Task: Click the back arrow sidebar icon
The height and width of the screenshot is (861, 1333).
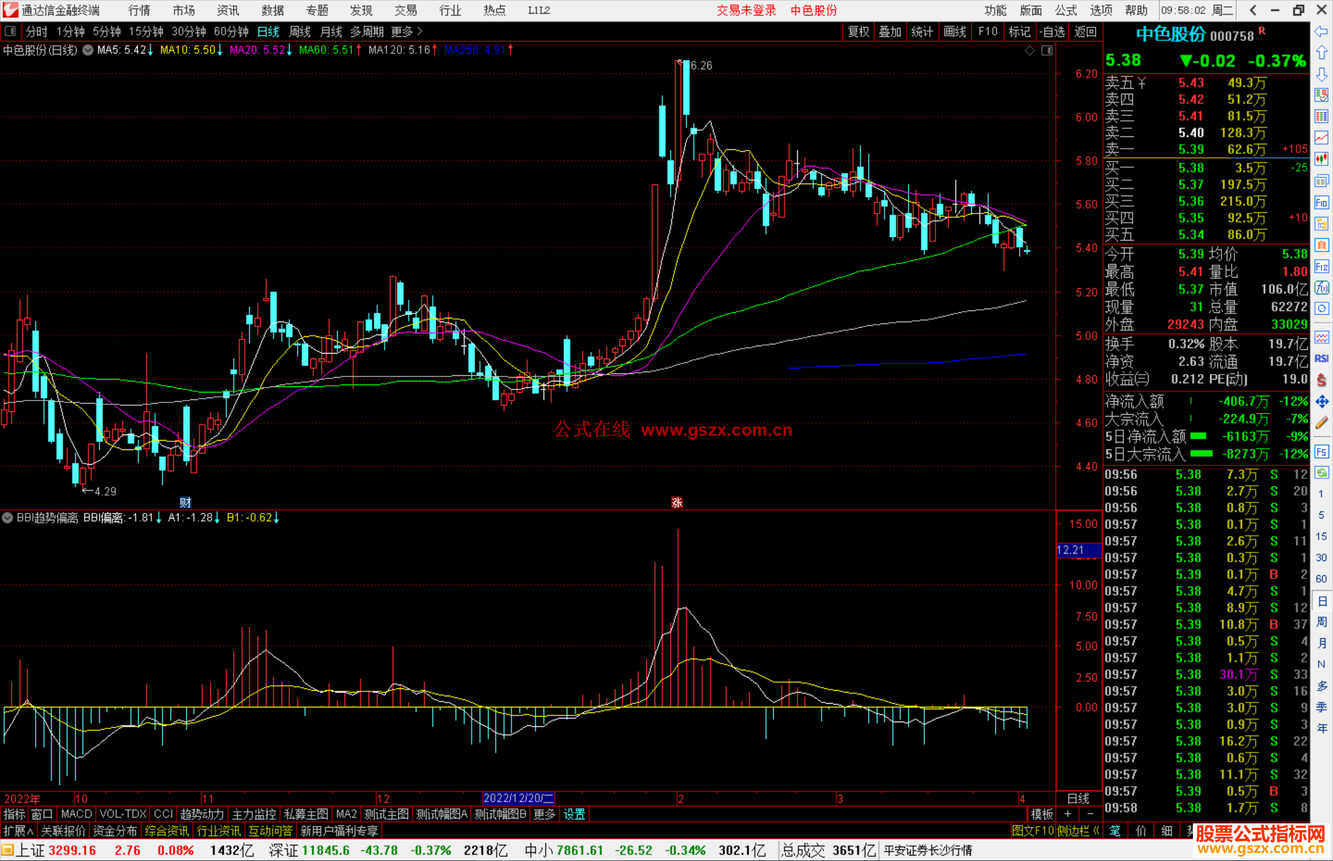Action: (1321, 31)
